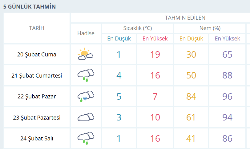Click the partly sunny icon for 20 Şubat Cuma
This screenshot has width=250, height=149.
click(86, 54)
